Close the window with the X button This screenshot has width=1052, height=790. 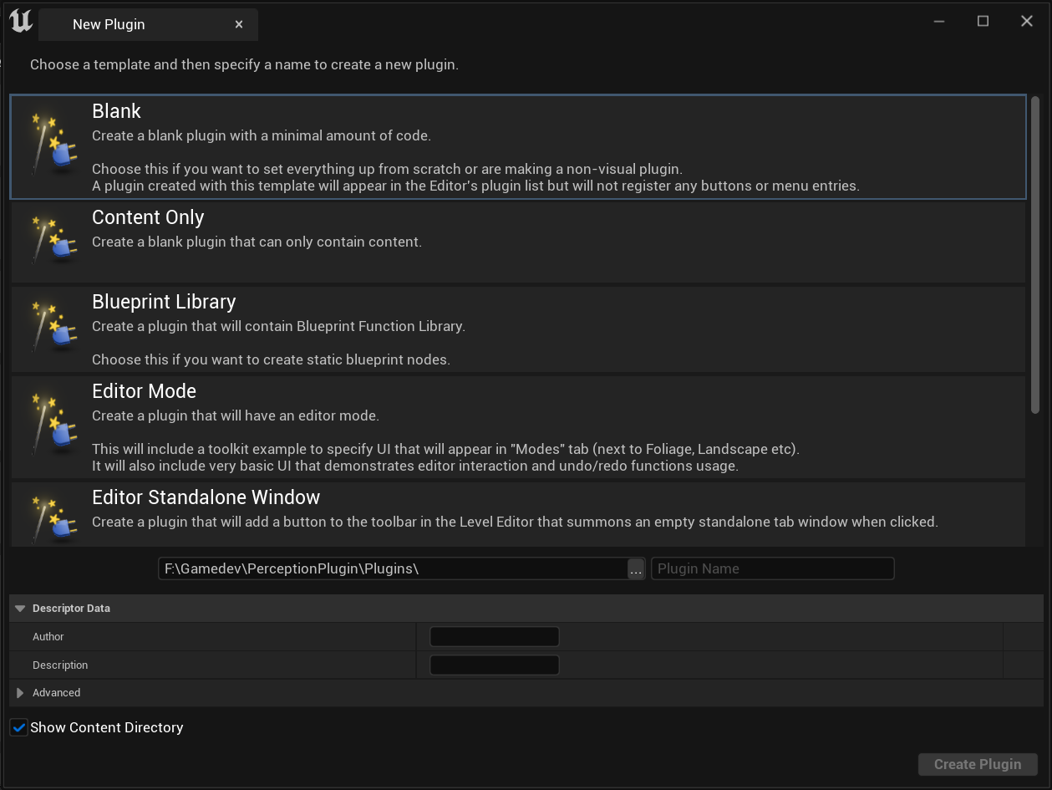click(1027, 22)
